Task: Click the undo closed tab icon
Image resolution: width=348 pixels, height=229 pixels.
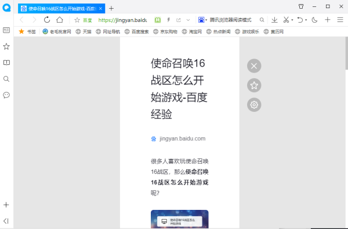Action: (x=300, y=20)
